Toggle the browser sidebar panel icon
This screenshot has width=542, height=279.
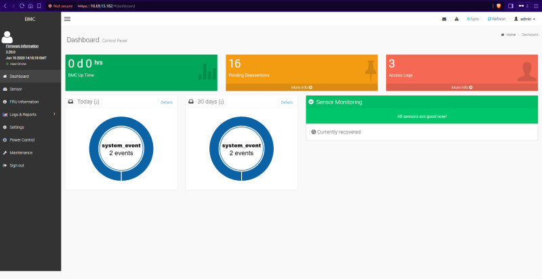coord(511,6)
